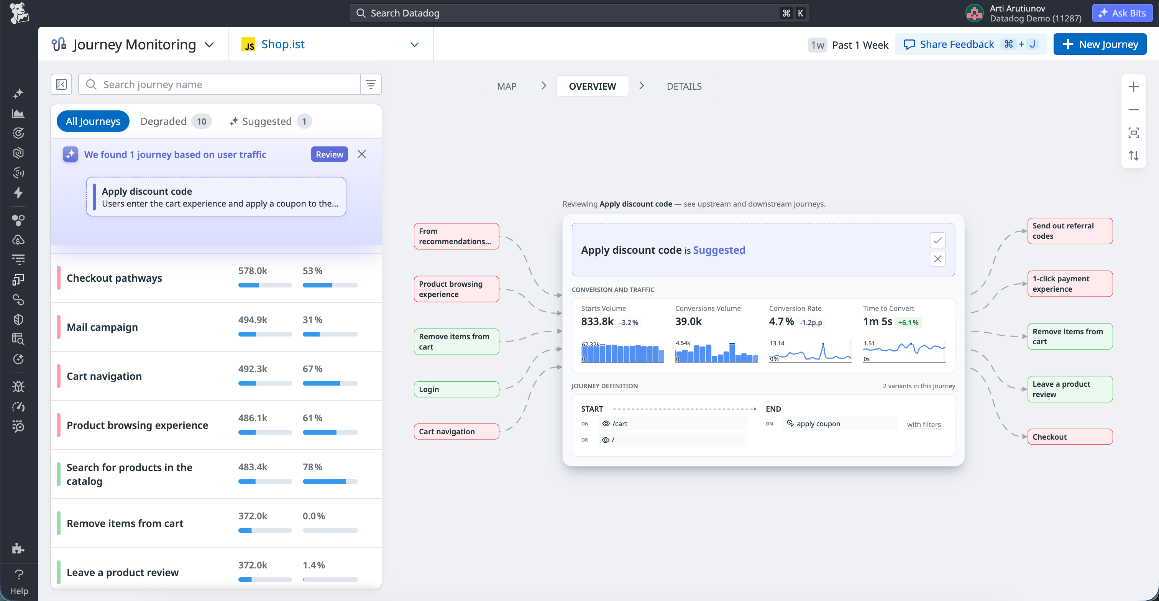Click the Datadog logo icon
This screenshot has width=1159, height=601.
(x=19, y=13)
